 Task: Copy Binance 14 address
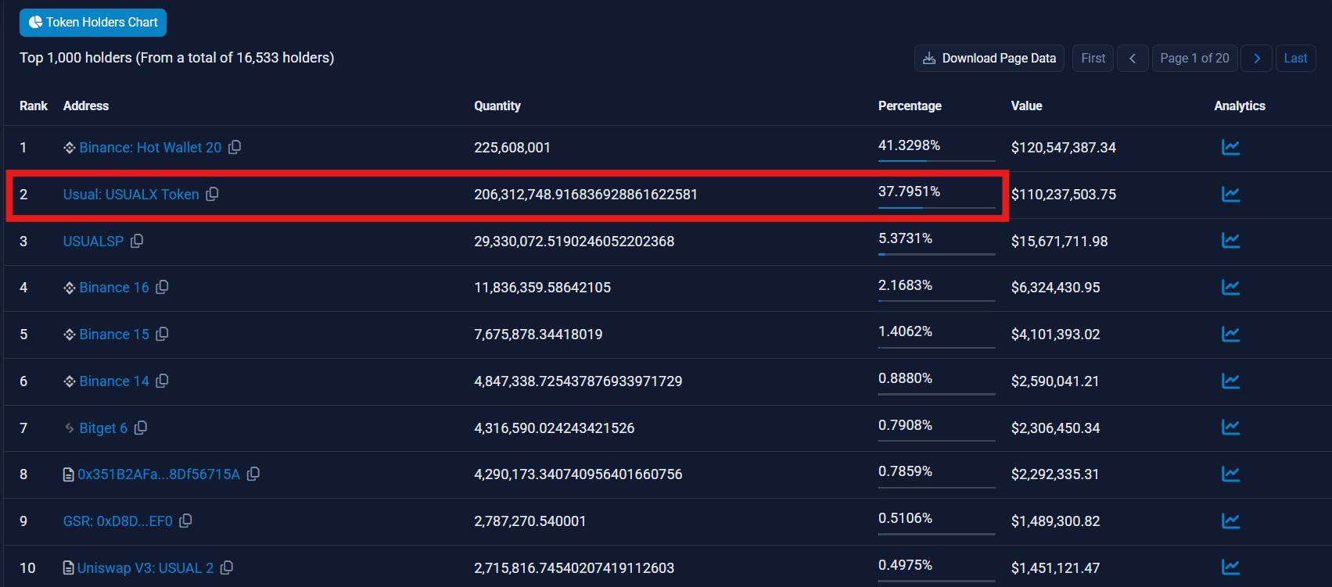(162, 381)
